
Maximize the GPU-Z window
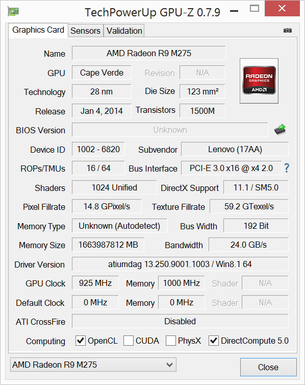click(255, 9)
